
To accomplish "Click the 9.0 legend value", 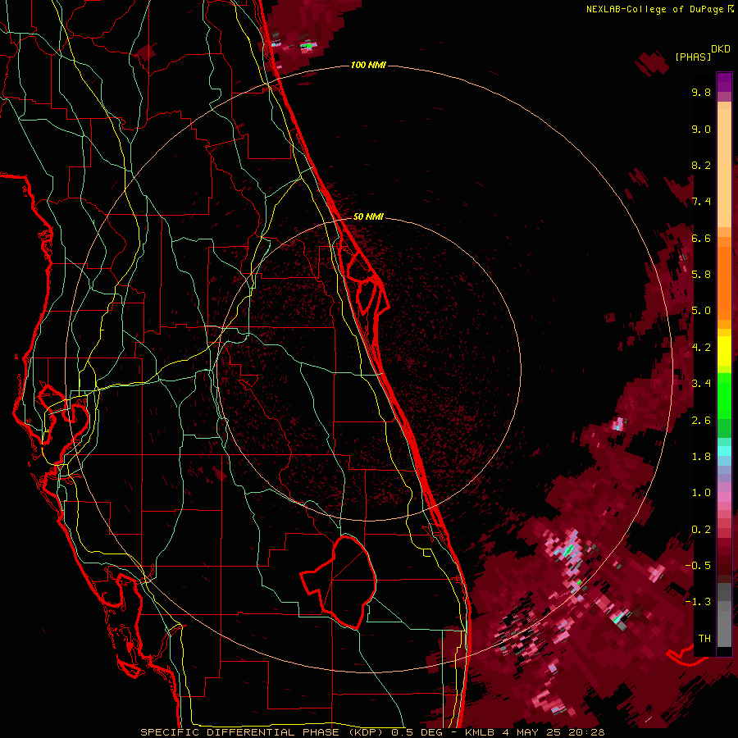I will click(x=701, y=129).
